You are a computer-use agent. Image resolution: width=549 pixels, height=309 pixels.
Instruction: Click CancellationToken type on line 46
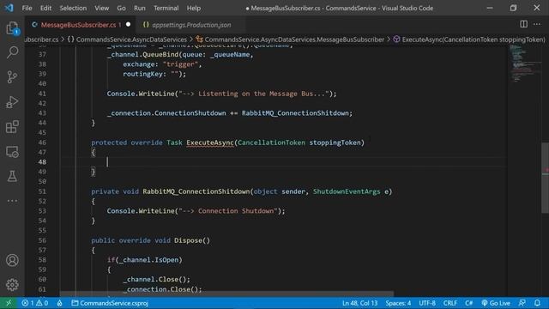point(271,142)
